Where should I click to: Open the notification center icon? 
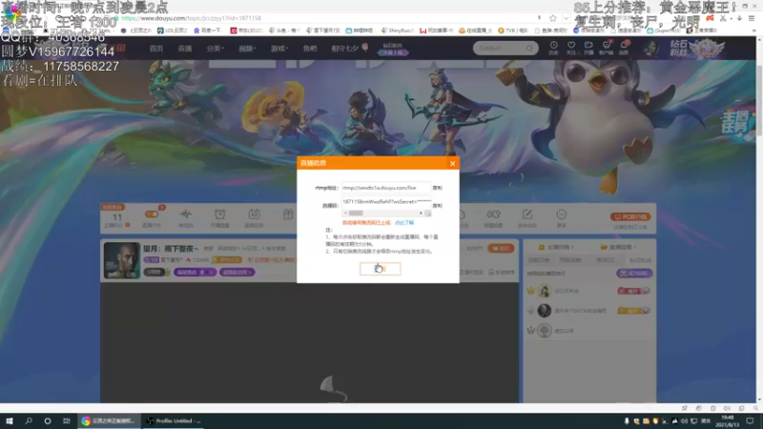750,421
